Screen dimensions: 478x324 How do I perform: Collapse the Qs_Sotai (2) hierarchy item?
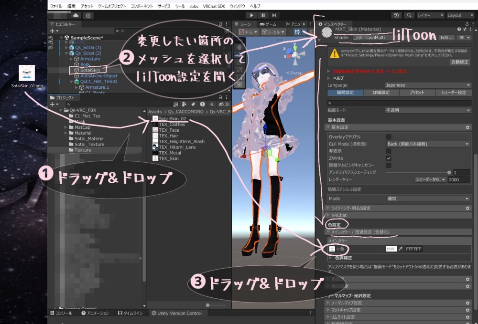coord(67,53)
